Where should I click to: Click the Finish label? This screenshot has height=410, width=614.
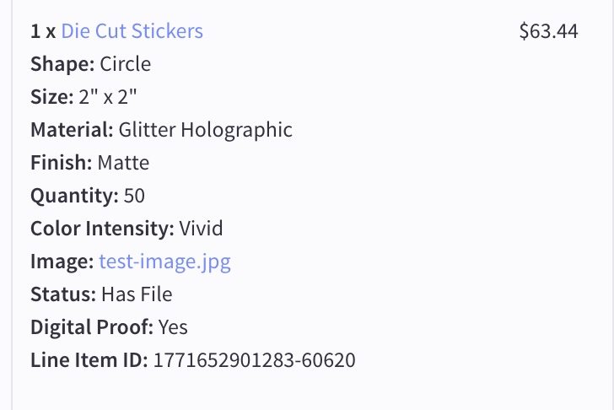coord(62,163)
